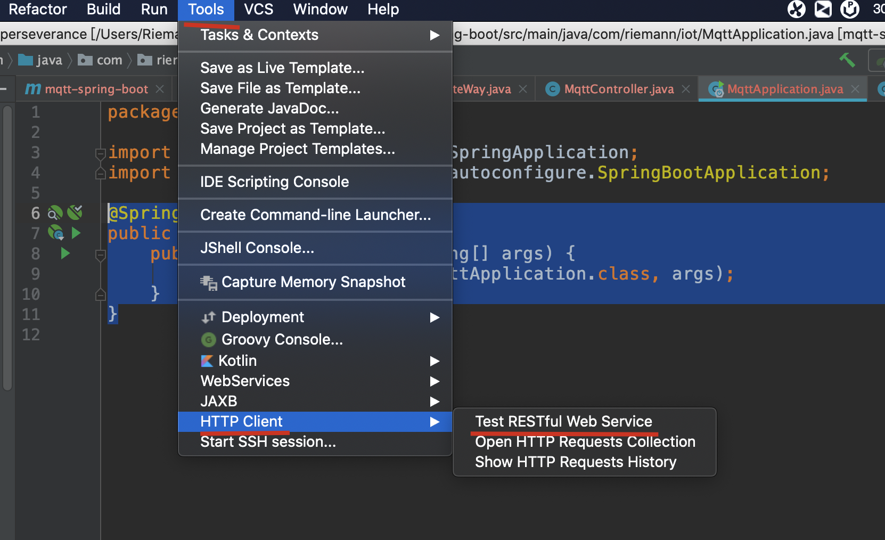Expand the HTTP Client submenu arrow

(435, 422)
